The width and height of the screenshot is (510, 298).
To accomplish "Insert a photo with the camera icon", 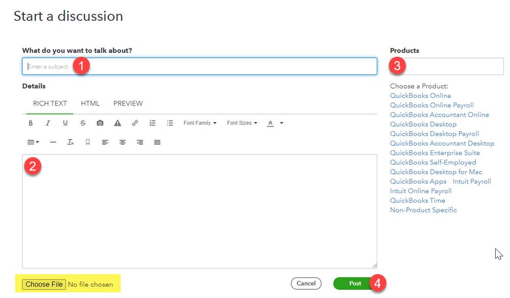I will point(100,123).
